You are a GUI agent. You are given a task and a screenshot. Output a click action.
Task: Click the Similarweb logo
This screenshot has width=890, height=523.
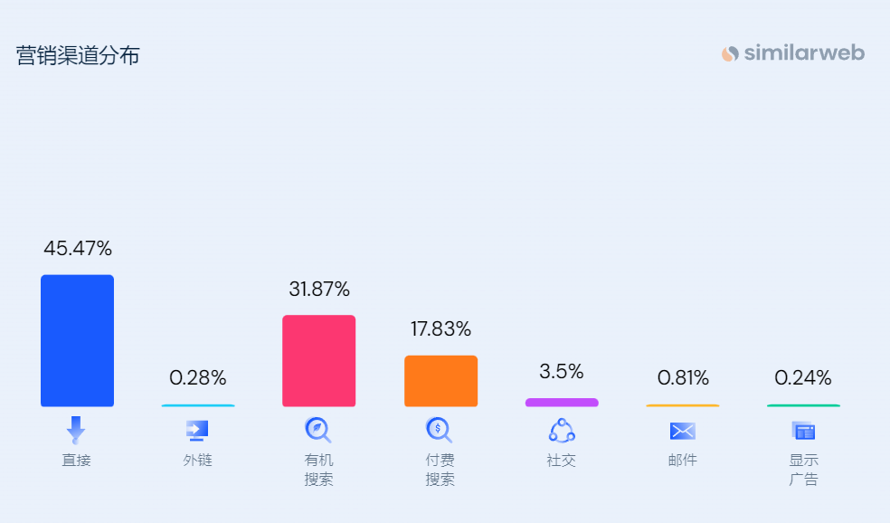793,53
